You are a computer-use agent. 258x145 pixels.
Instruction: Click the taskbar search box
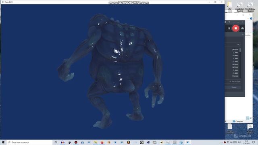[x=29, y=142]
